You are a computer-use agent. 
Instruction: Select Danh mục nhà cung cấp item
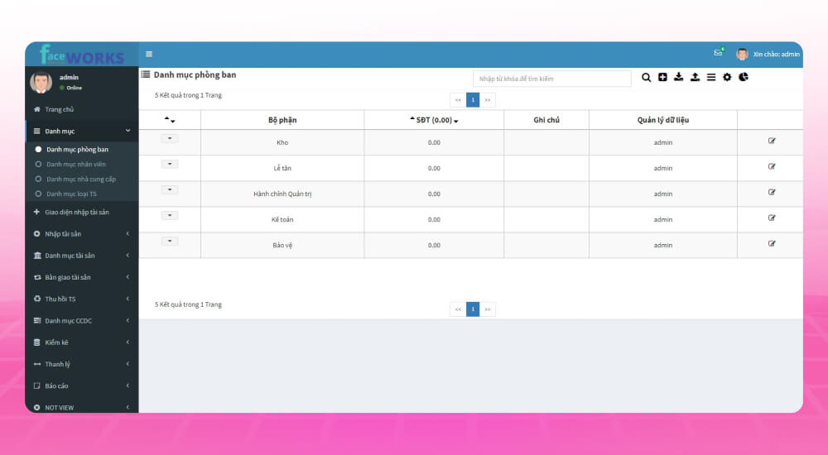point(80,179)
